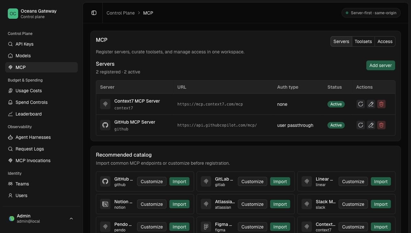Open Models page in sidebar
This screenshot has width=411, height=233.
pos(41,56)
